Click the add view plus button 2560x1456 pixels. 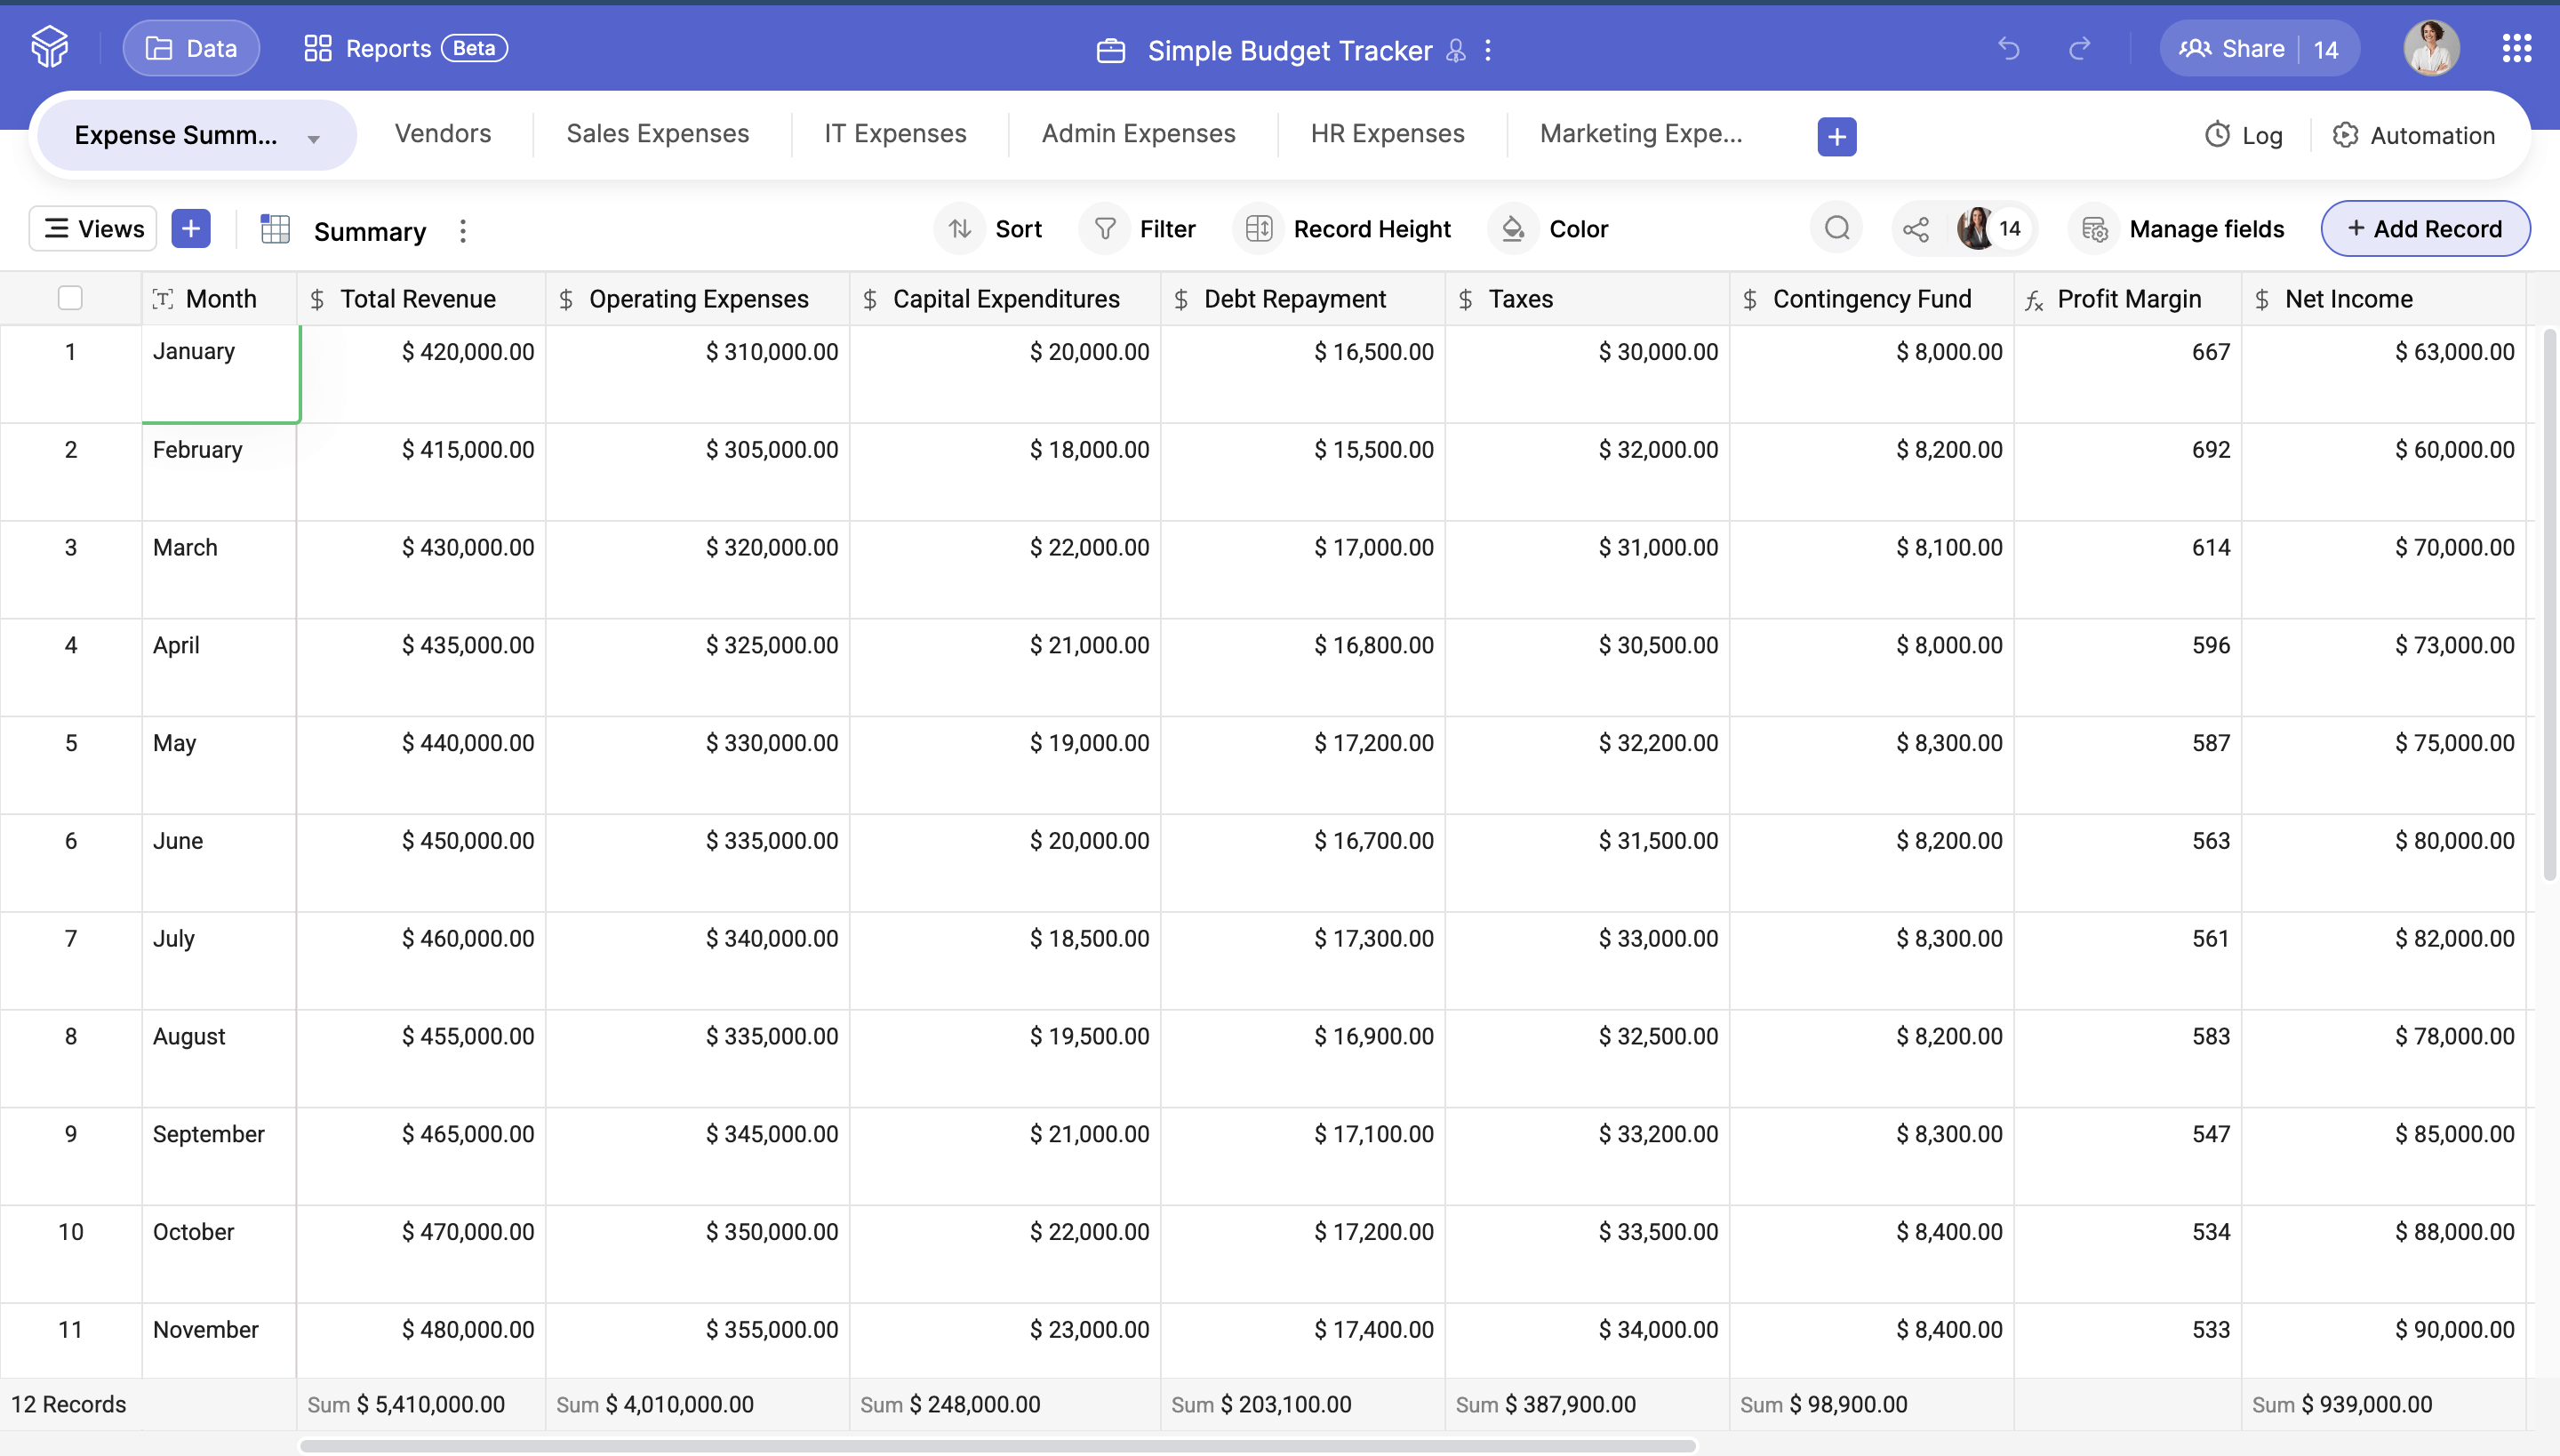pos(190,229)
